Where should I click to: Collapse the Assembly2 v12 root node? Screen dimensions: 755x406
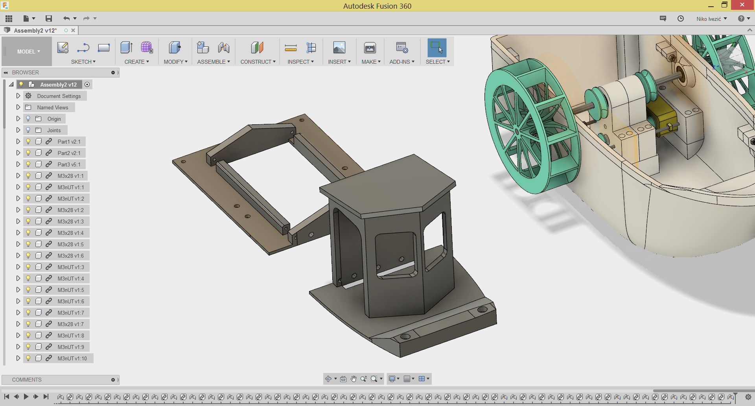[11, 84]
